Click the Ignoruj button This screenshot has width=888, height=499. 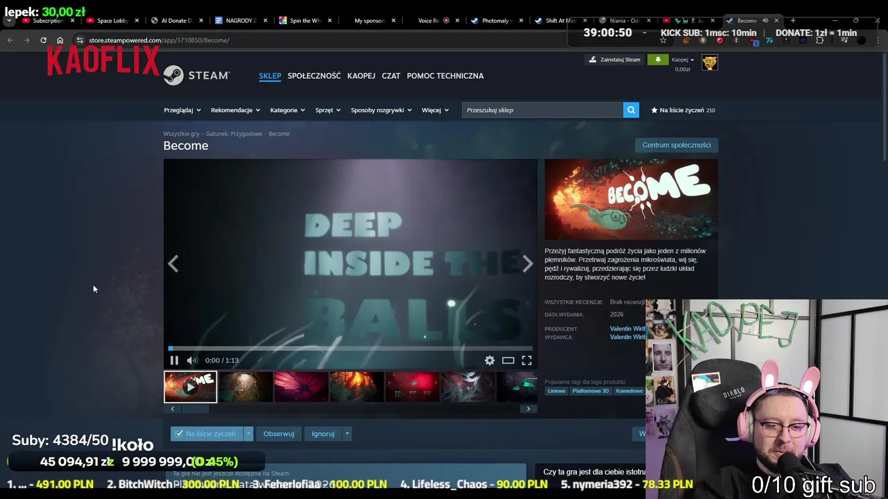[323, 434]
